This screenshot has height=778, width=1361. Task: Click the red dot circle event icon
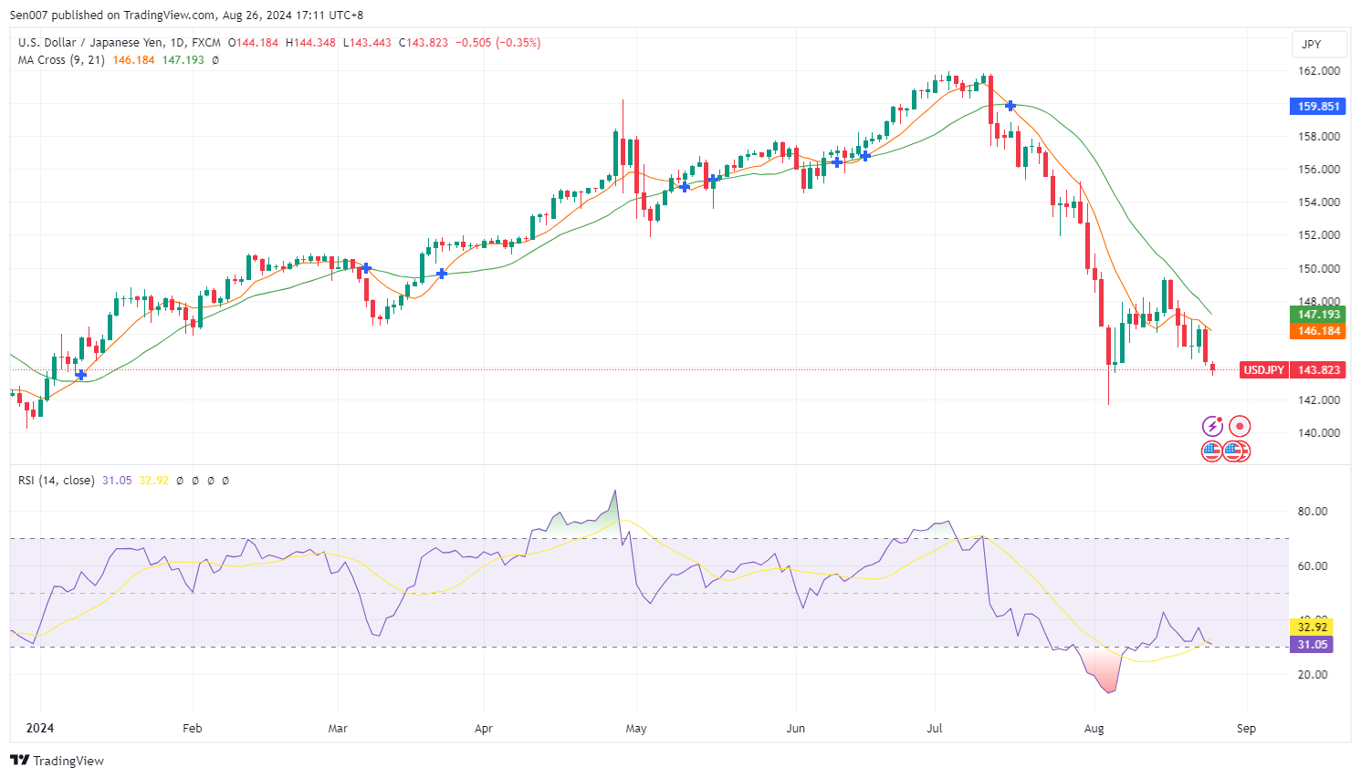click(1239, 426)
